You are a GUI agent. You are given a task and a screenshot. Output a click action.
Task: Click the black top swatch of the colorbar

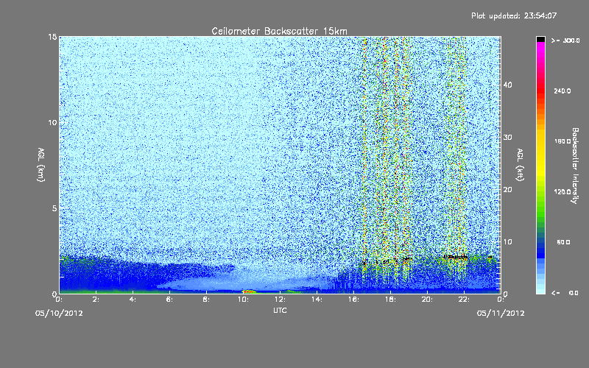point(540,39)
